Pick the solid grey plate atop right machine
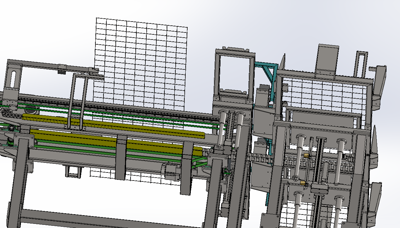This screenshot has height=228, width=400. tap(328, 60)
